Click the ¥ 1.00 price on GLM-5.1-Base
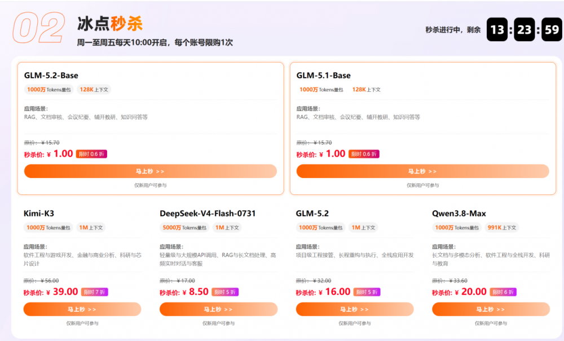 pyautogui.click(x=332, y=154)
